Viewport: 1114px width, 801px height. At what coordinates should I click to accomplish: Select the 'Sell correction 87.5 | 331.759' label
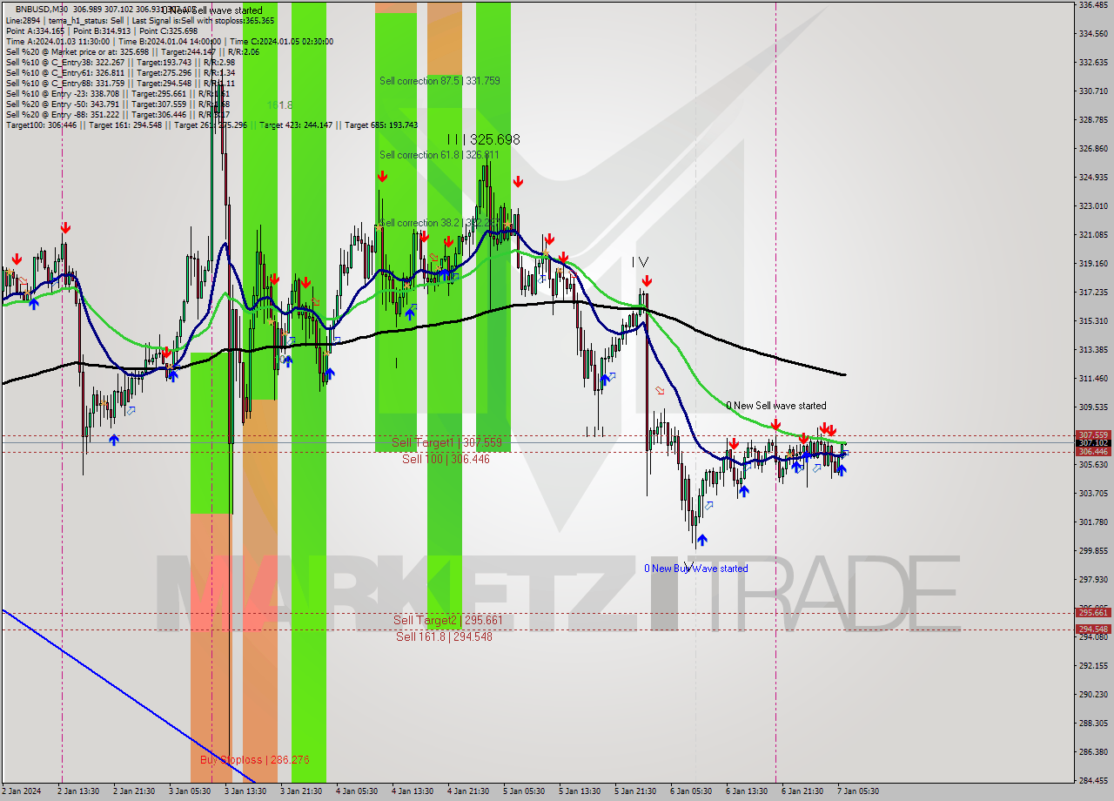click(440, 81)
